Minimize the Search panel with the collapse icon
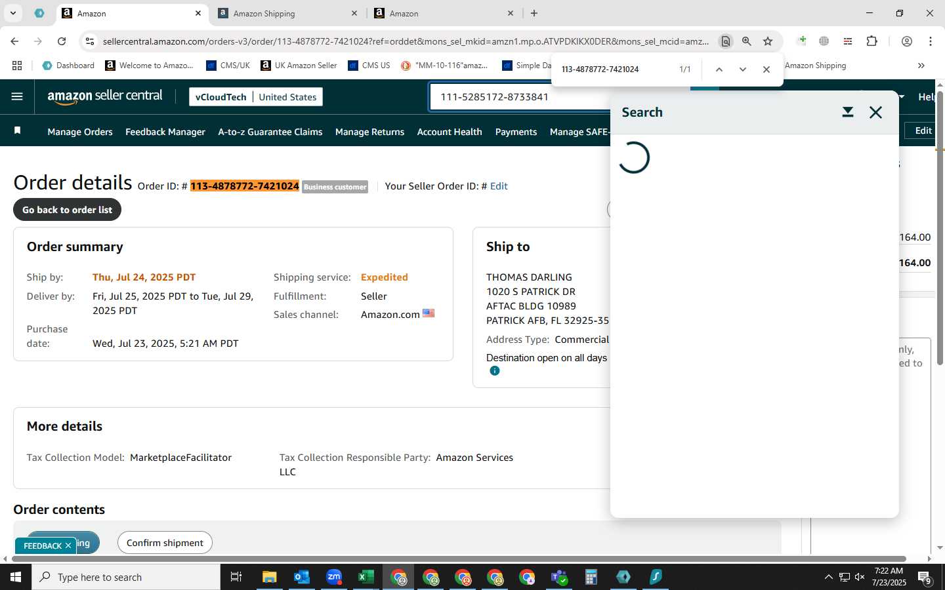This screenshot has width=945, height=590. point(847,112)
